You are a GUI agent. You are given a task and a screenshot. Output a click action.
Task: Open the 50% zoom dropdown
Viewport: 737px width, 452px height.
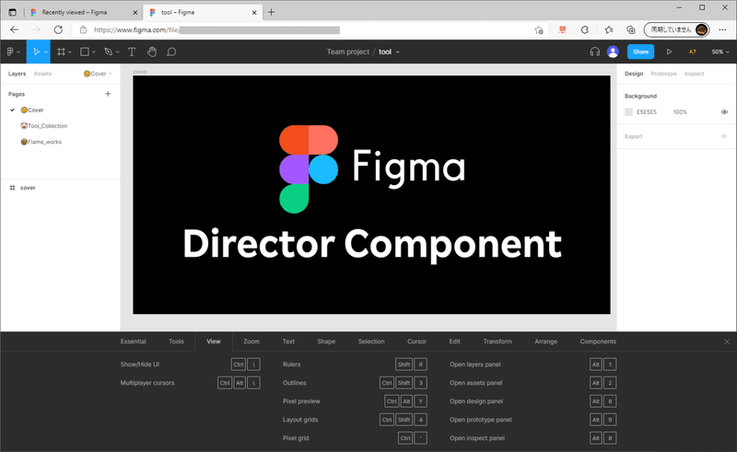(x=719, y=52)
